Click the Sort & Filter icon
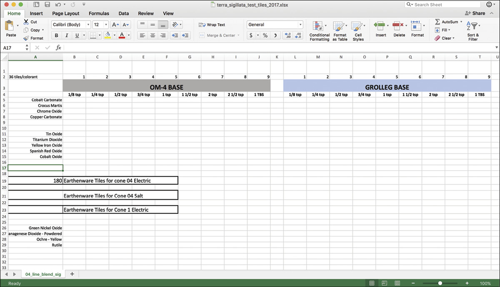500x287 pixels. [x=471, y=26]
